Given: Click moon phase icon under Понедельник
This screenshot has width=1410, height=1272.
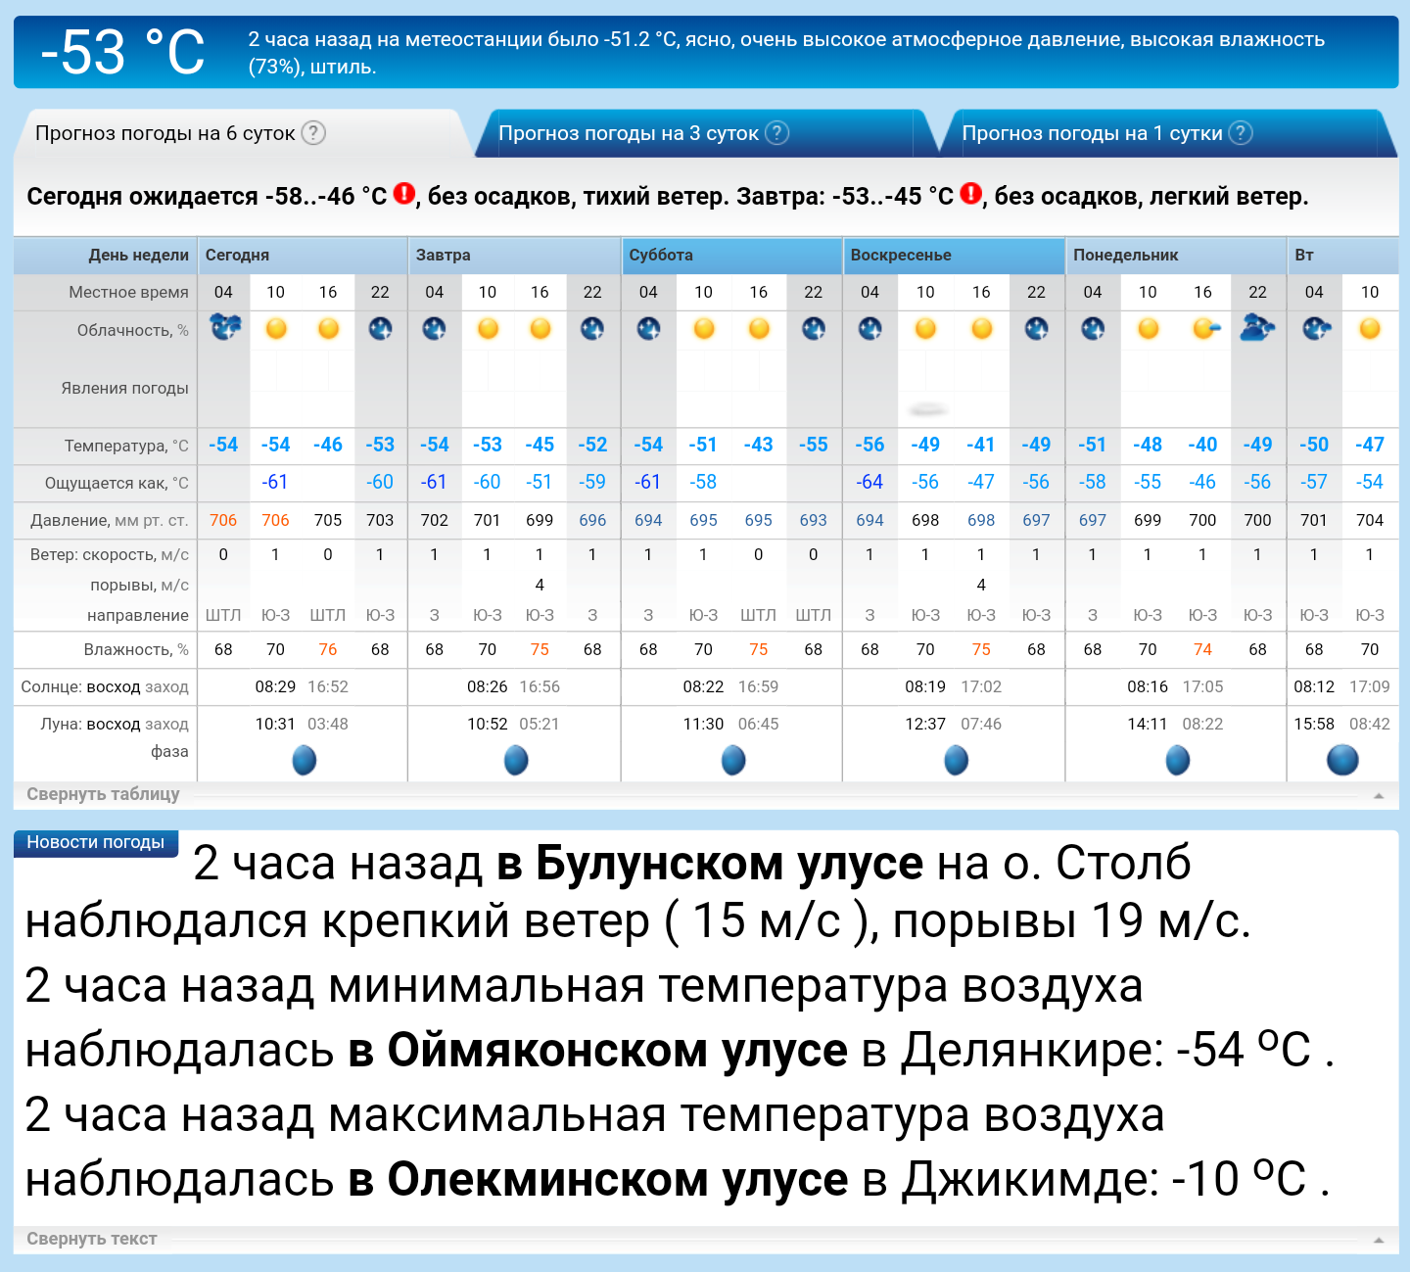Looking at the screenshot, I should click(1178, 760).
